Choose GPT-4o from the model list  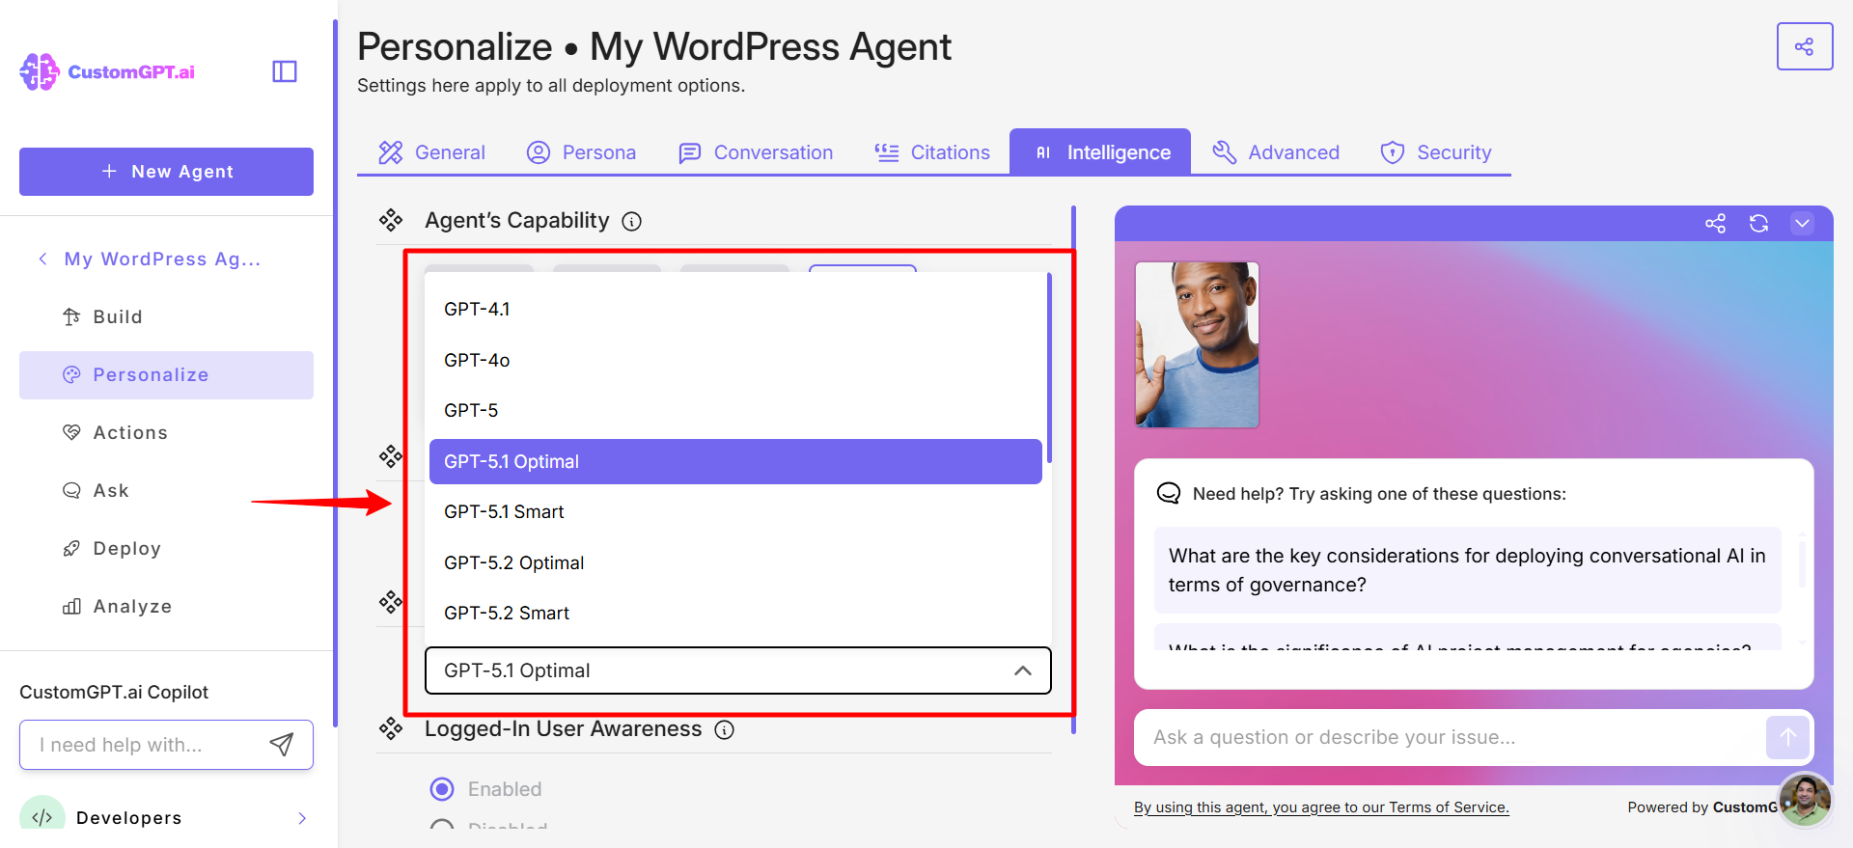(x=735, y=360)
